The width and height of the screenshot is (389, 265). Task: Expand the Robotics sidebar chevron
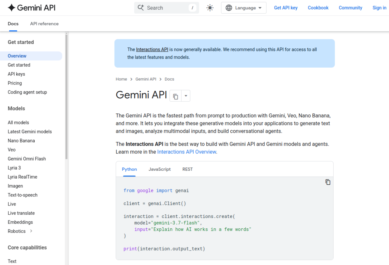pos(31,231)
